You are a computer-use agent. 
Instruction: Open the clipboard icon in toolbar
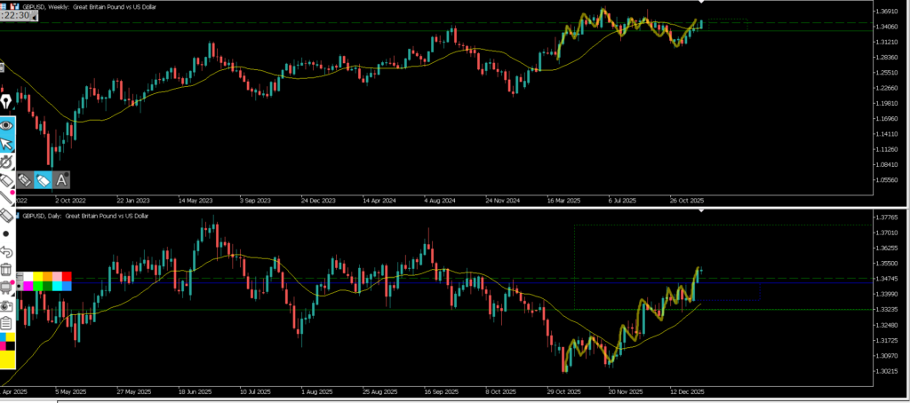(7, 324)
